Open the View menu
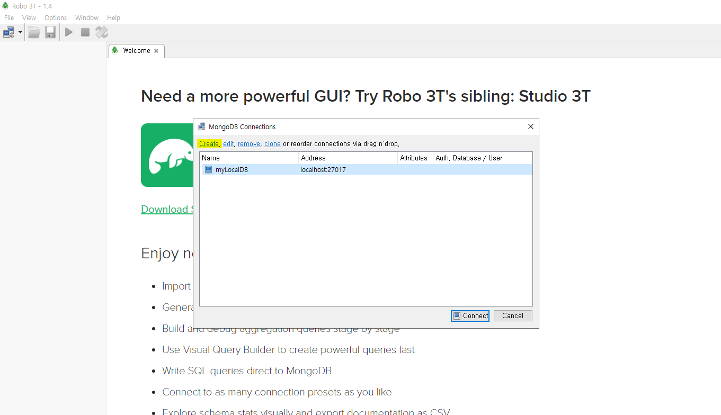Viewport: 721px width, 415px height. tap(29, 17)
